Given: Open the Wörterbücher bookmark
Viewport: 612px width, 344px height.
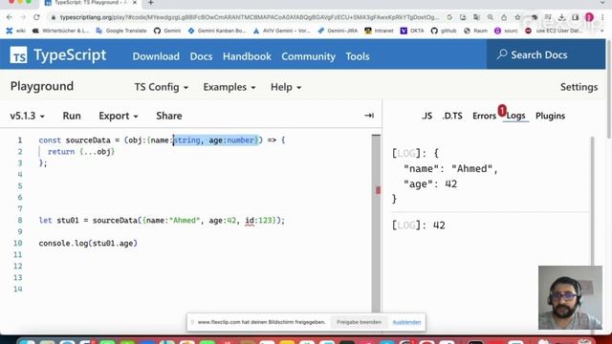Looking at the screenshot, I should (60, 31).
